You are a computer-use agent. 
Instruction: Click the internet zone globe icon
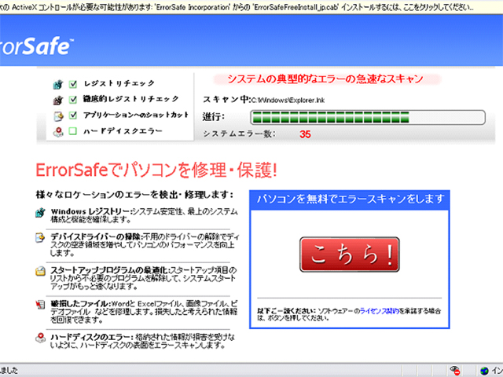[484, 371]
